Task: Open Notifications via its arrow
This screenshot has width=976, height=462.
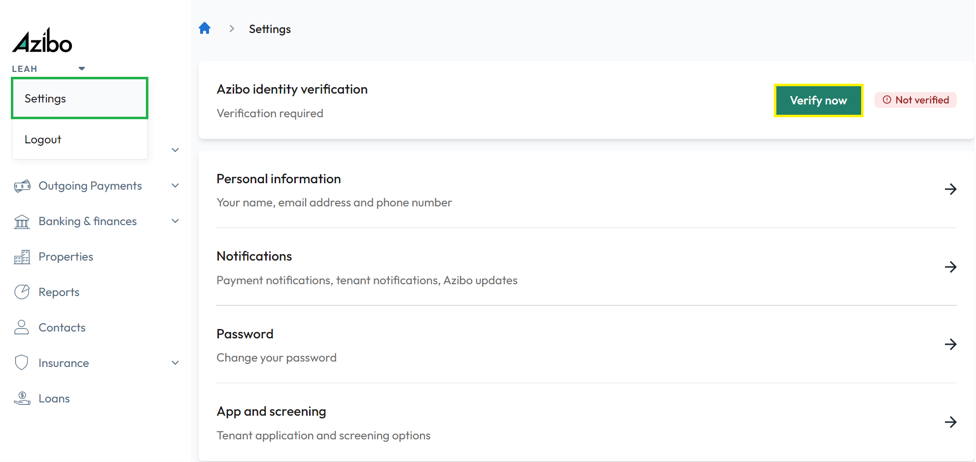Action: [950, 267]
